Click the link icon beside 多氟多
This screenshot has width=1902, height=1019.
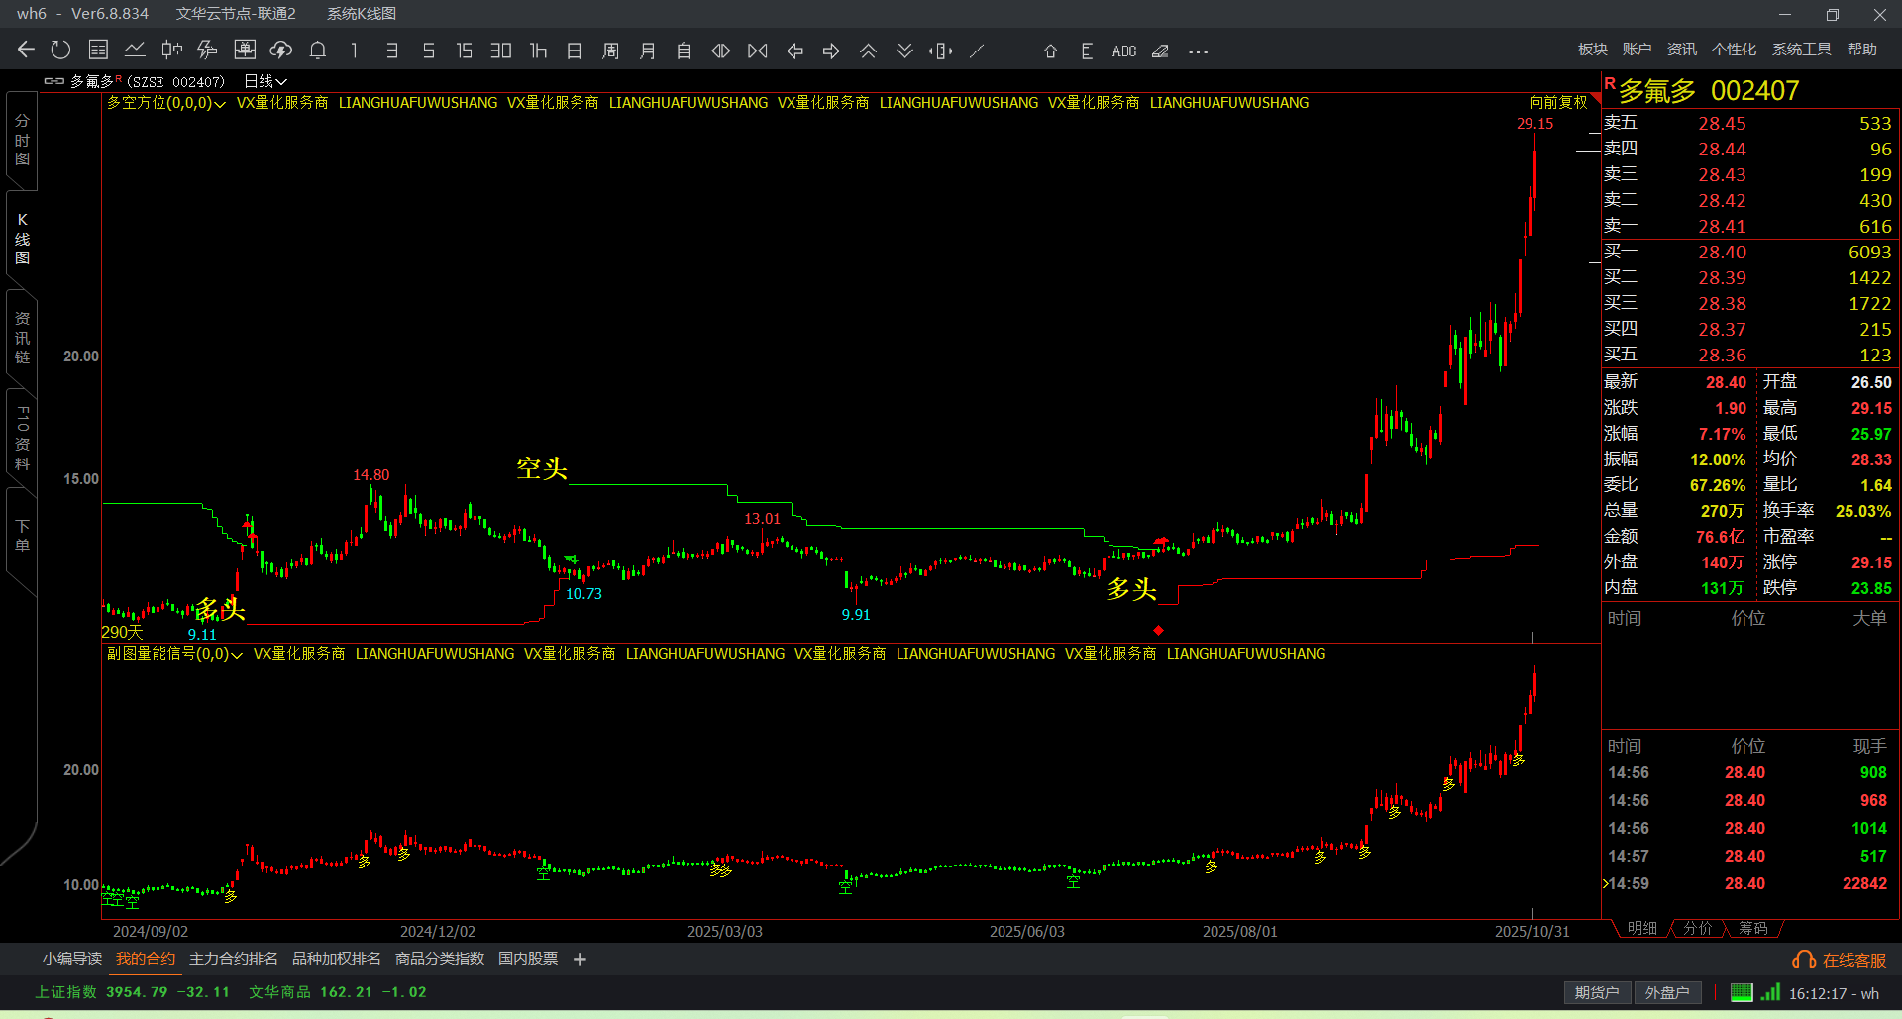pos(54,81)
